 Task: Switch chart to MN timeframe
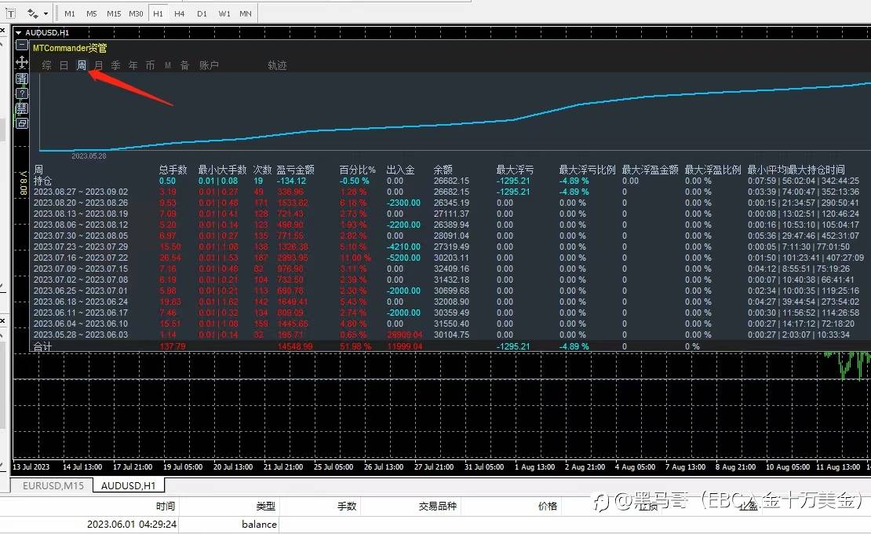pyautogui.click(x=246, y=13)
